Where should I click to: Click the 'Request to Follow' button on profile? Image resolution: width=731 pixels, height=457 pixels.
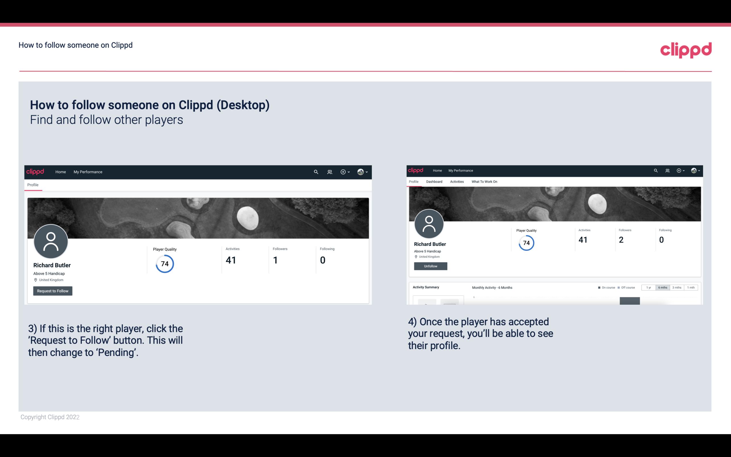point(53,291)
